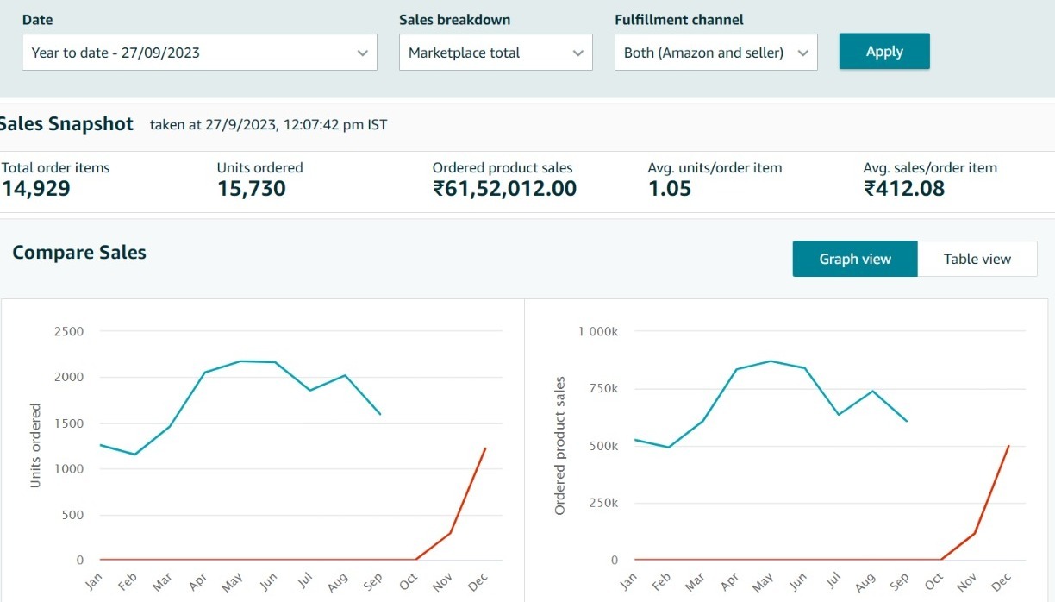Click Dec endpoint of red line in Ordered product sales chart
Viewport: 1055px width, 602px height.
point(1008,446)
